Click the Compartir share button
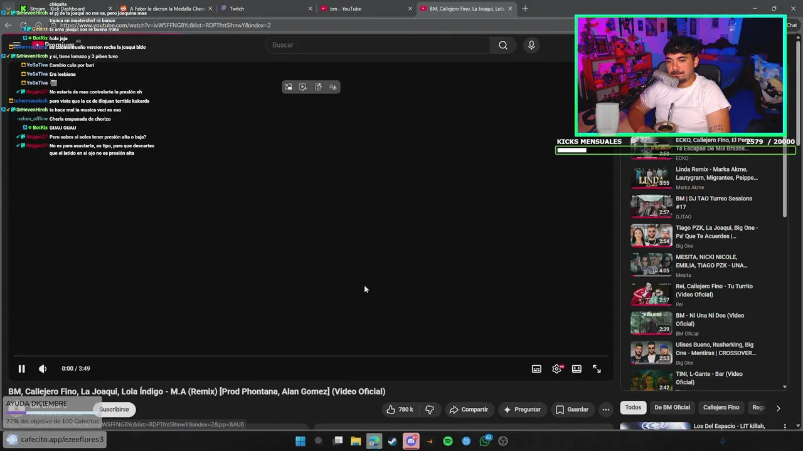This screenshot has height=451, width=803. pyautogui.click(x=469, y=410)
